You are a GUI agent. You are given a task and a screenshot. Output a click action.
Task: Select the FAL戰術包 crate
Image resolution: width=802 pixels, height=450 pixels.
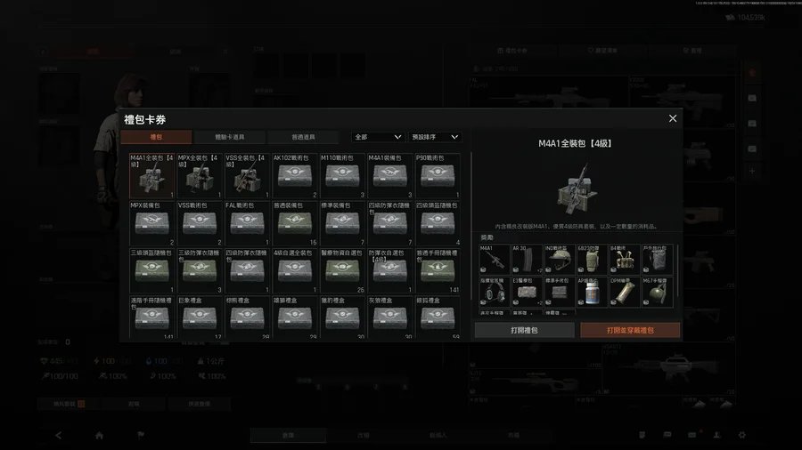pyautogui.click(x=247, y=223)
